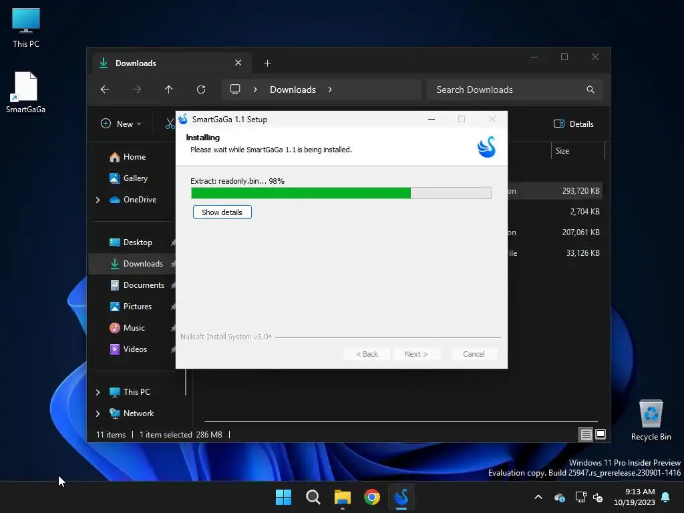Select the file sized 2,704 KB

point(584,212)
